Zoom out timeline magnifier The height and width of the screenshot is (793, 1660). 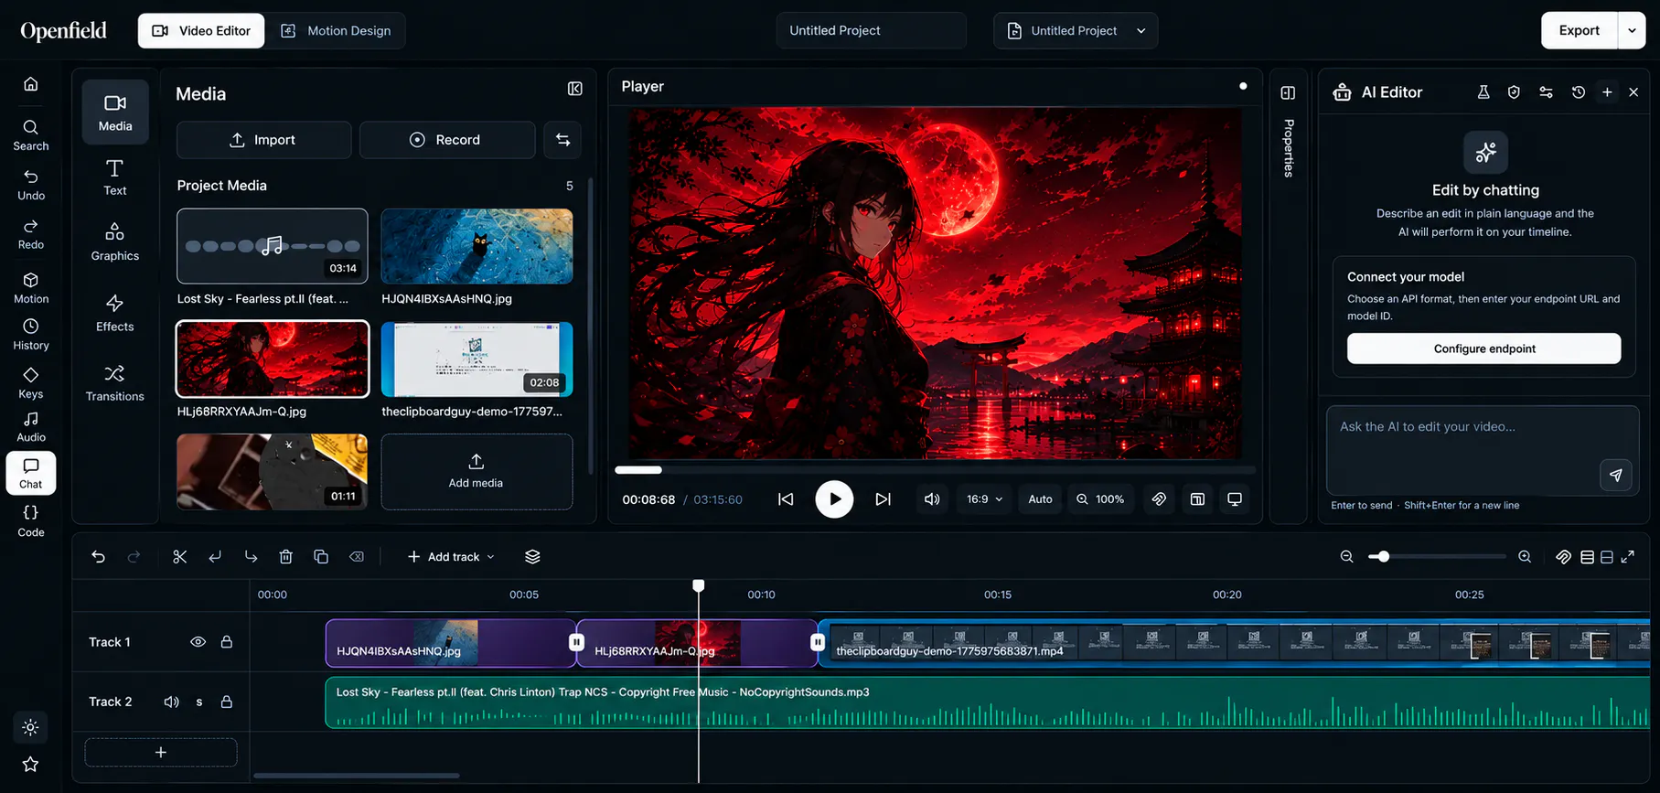tap(1346, 556)
